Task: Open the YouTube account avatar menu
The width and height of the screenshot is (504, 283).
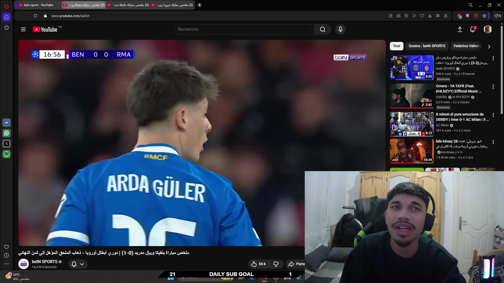Action: 487,29
